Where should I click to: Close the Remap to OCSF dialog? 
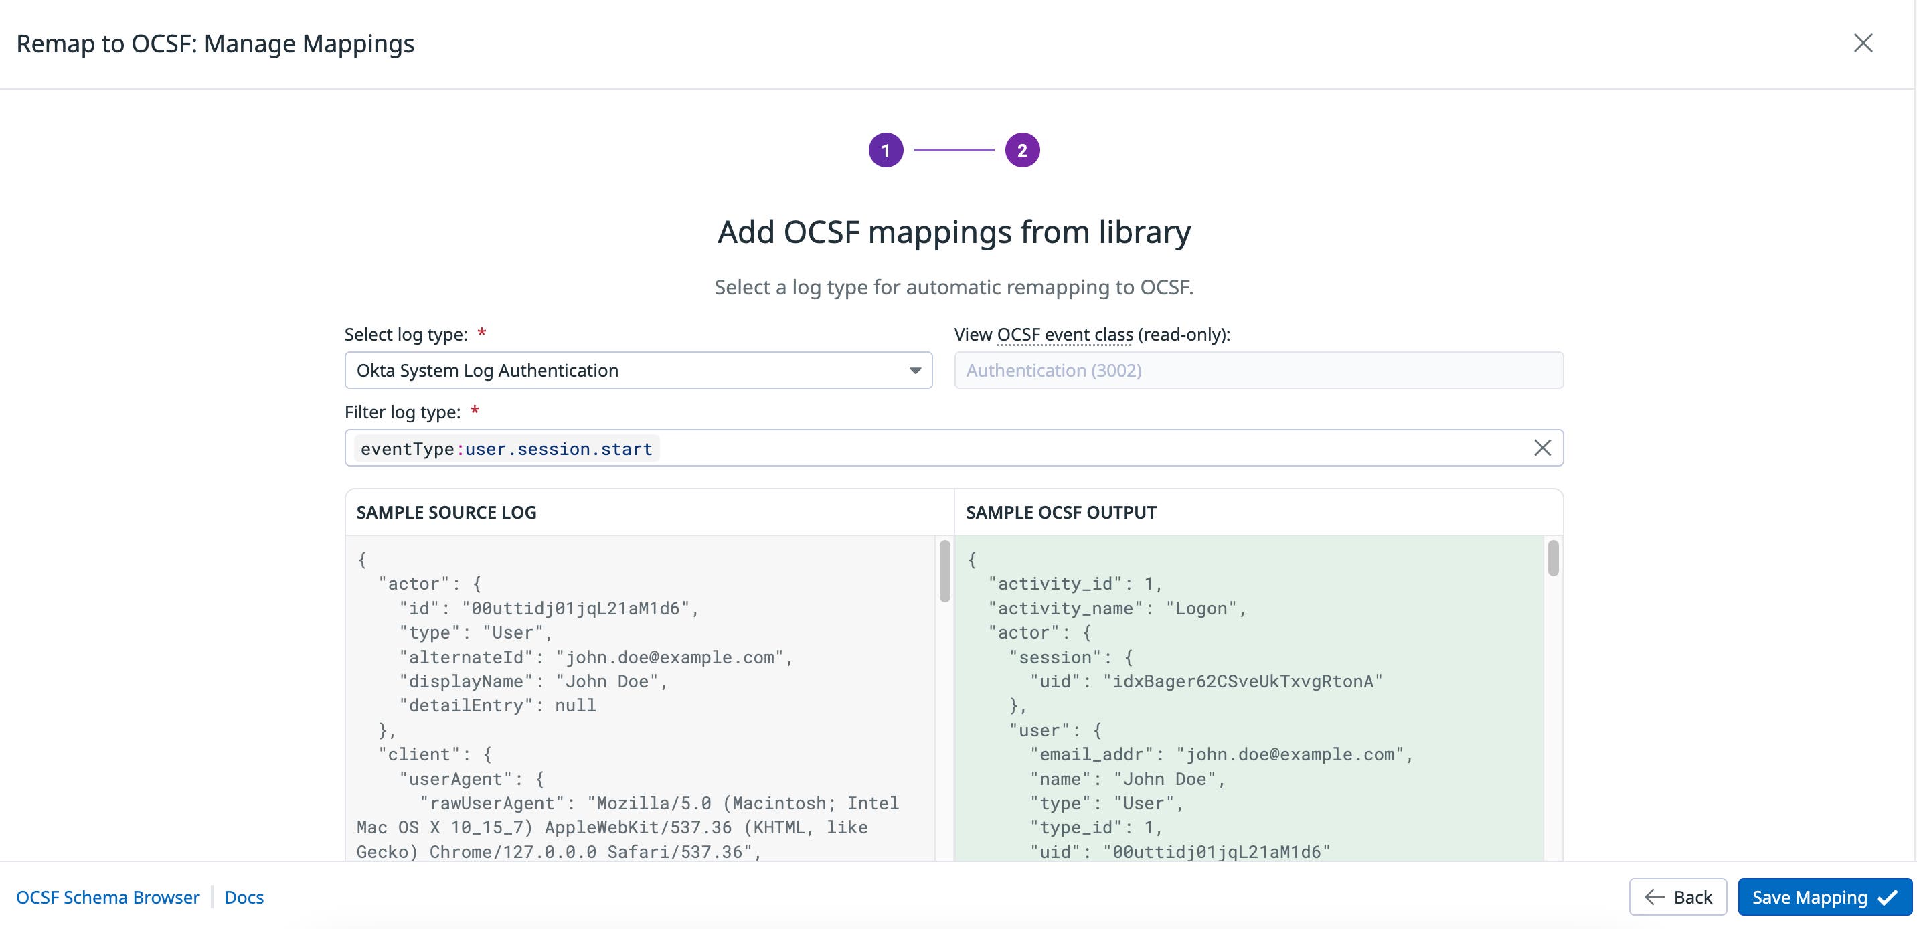pyautogui.click(x=1863, y=42)
